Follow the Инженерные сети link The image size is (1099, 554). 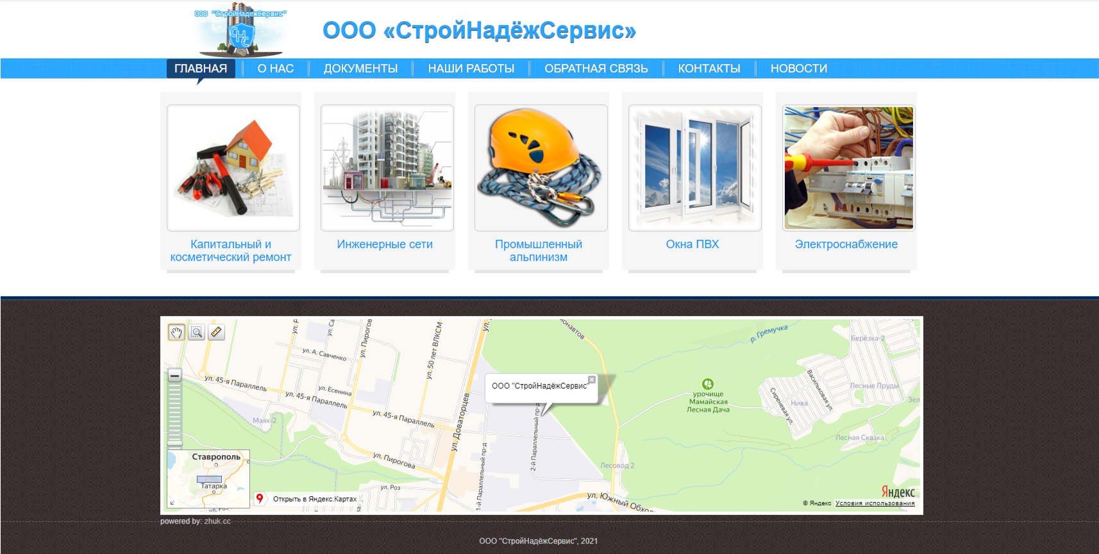click(385, 244)
